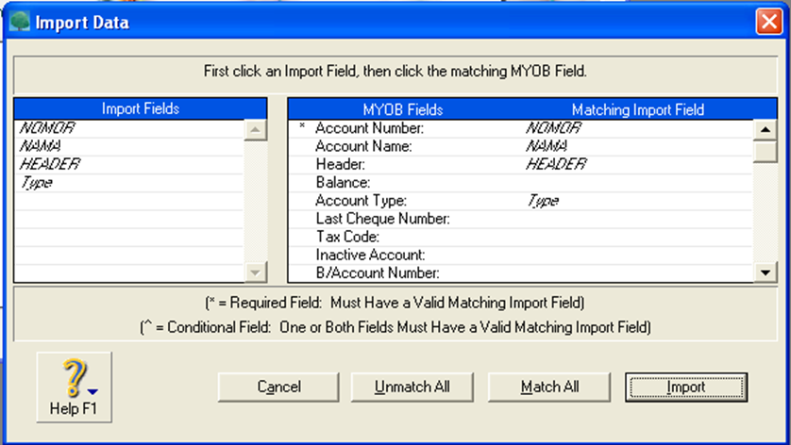
Task: Select NOMOR in Import Fields list
Action: 47,128
